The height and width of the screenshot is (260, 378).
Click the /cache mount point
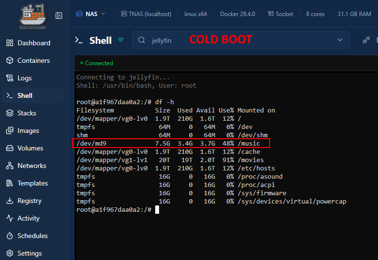click(249, 152)
